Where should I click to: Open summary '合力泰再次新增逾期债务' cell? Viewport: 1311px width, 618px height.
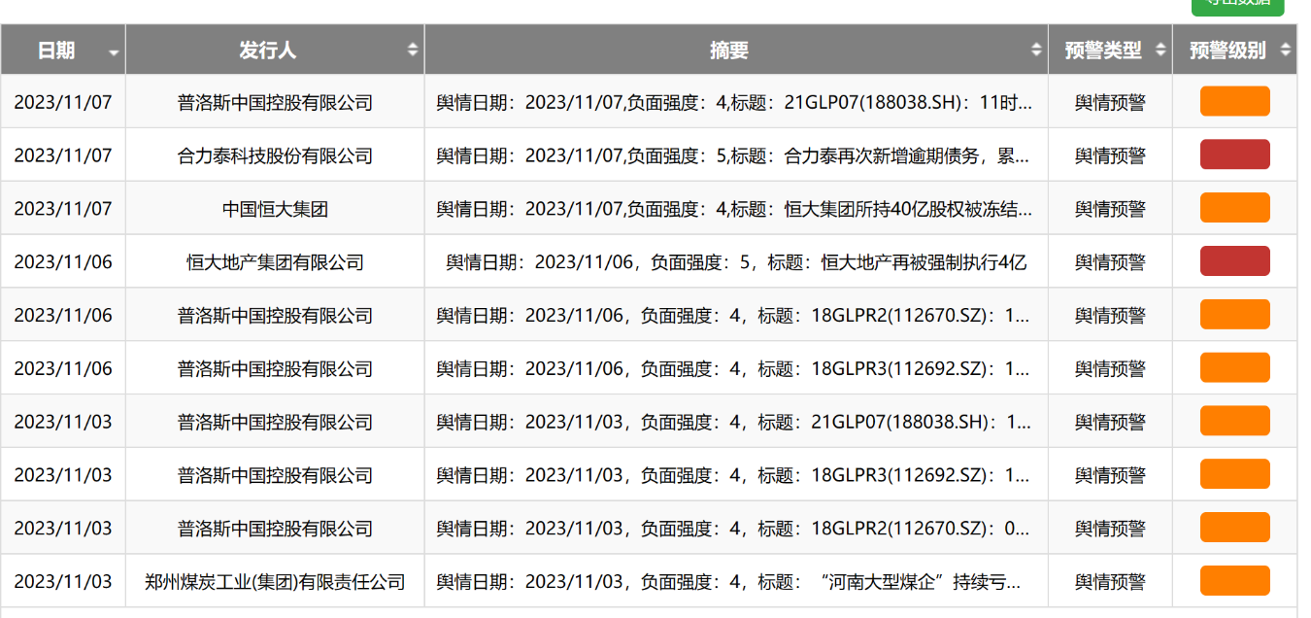click(x=735, y=155)
